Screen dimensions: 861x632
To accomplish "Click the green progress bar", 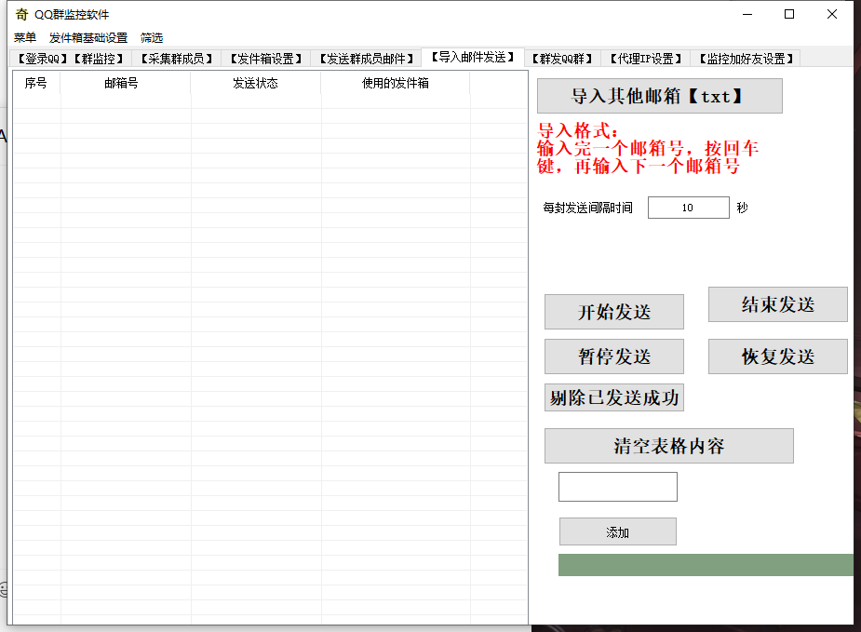I will coord(706,565).
